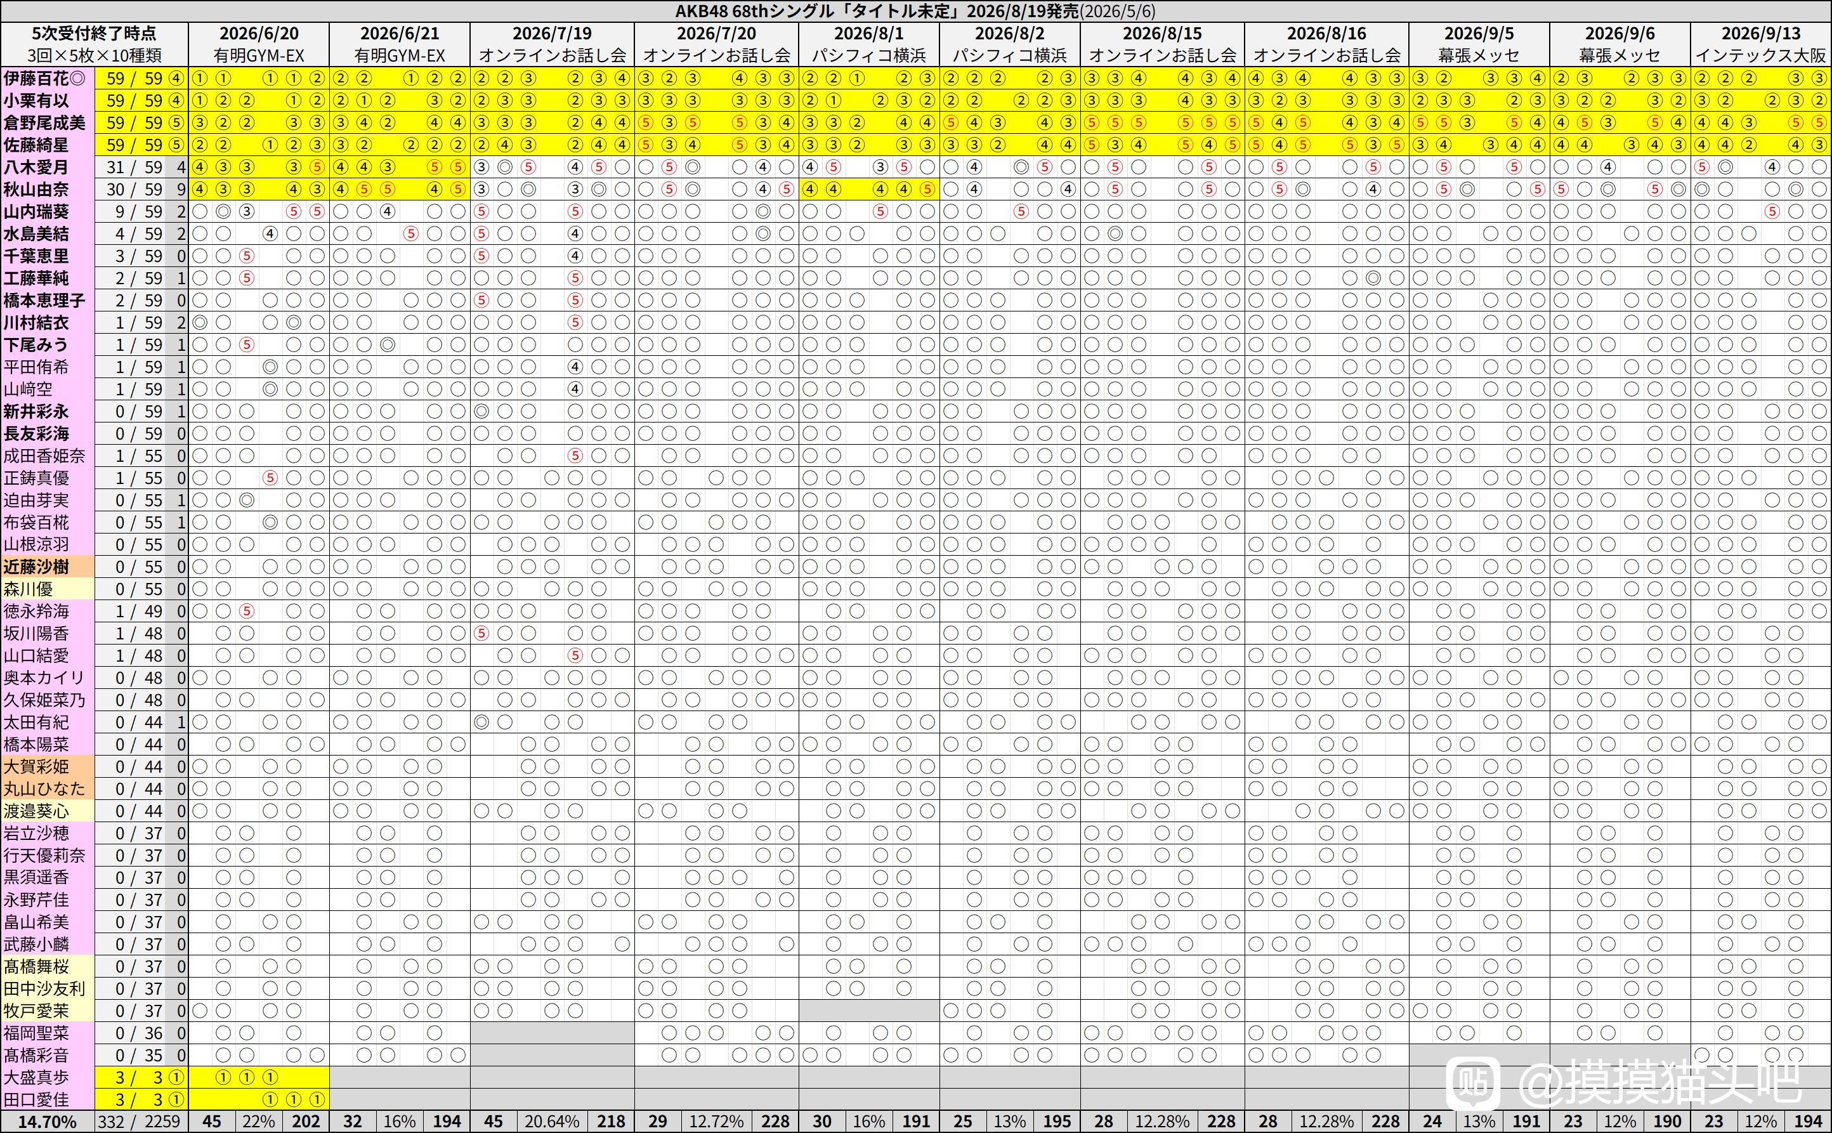Click member name 高橋彩音
Viewport: 1832px width, 1133px height.
click(x=36, y=1055)
